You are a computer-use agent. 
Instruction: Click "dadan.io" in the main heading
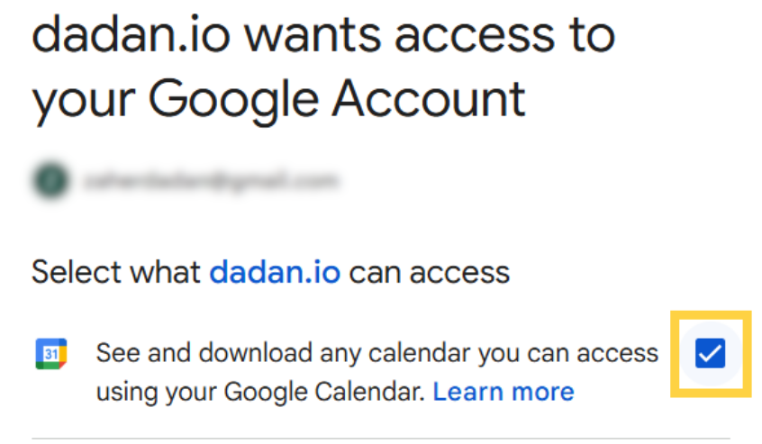pyautogui.click(x=129, y=38)
